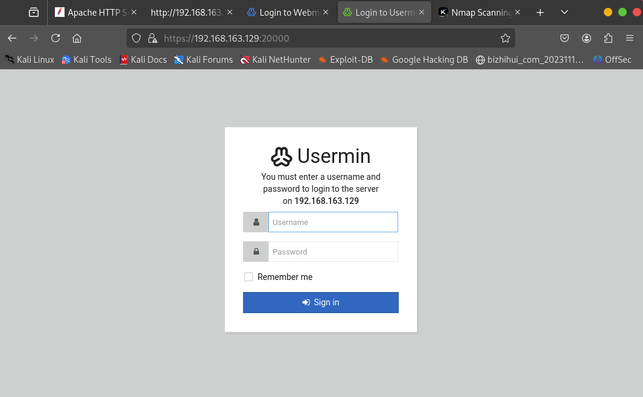Reload the current page

(55, 38)
